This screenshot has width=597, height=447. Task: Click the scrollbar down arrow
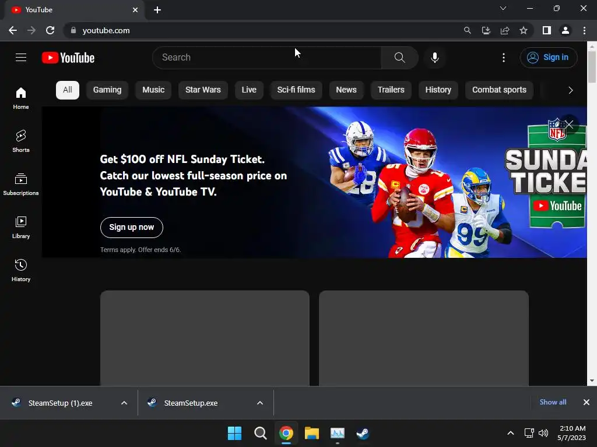click(592, 381)
